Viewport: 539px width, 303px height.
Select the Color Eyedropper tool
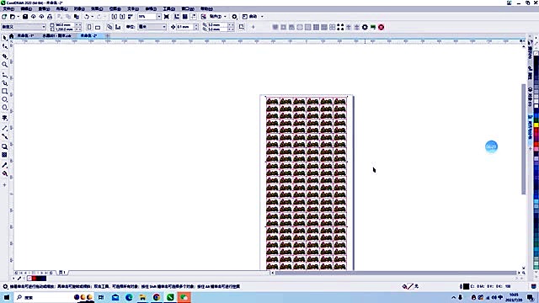tap(4, 165)
